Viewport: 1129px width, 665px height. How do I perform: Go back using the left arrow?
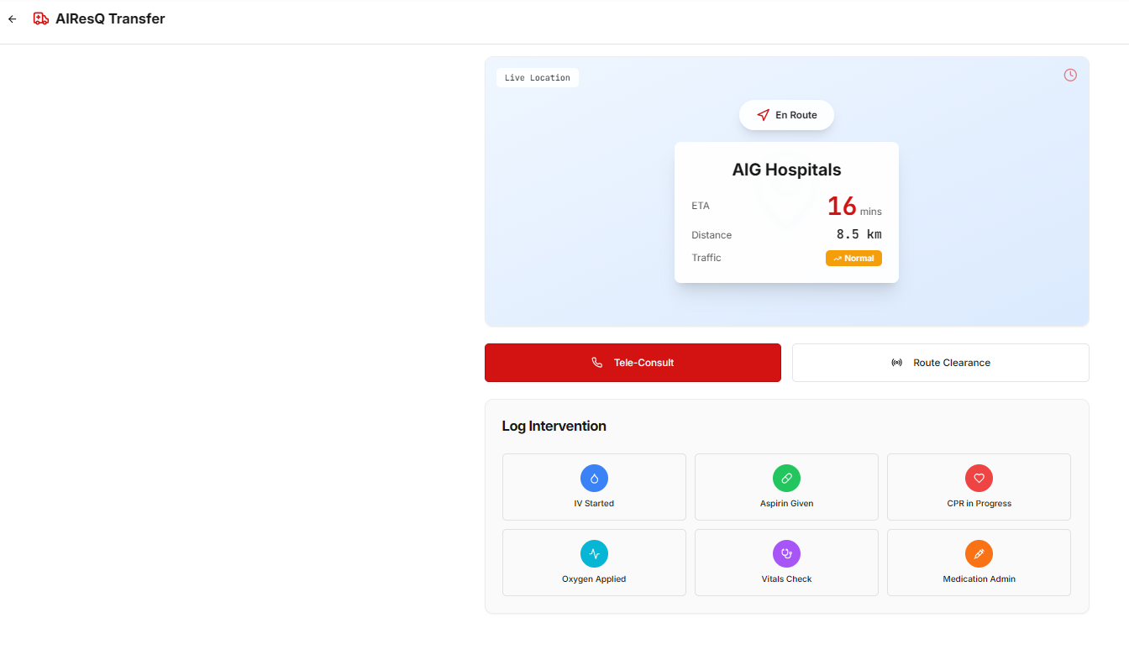(x=12, y=18)
